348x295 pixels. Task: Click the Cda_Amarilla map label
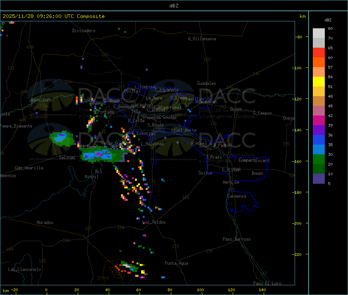coord(29,168)
